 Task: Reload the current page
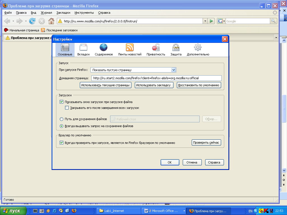click(32, 21)
